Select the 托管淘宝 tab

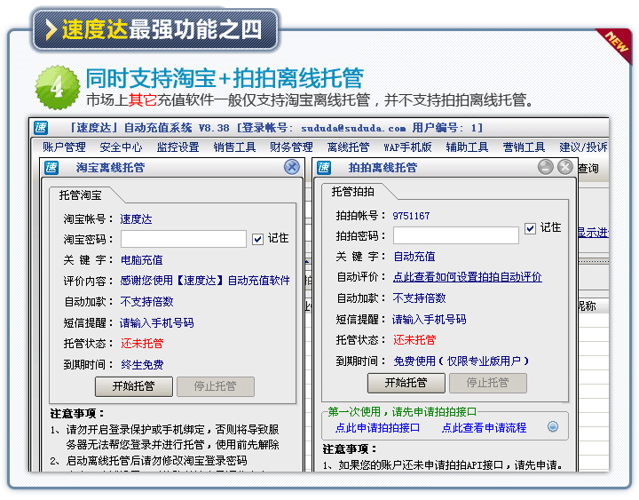(80, 195)
